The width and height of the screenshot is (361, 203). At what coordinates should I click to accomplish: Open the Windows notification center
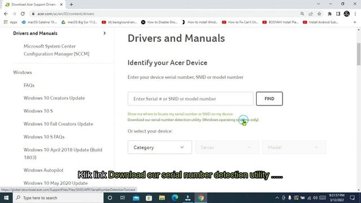(352, 198)
